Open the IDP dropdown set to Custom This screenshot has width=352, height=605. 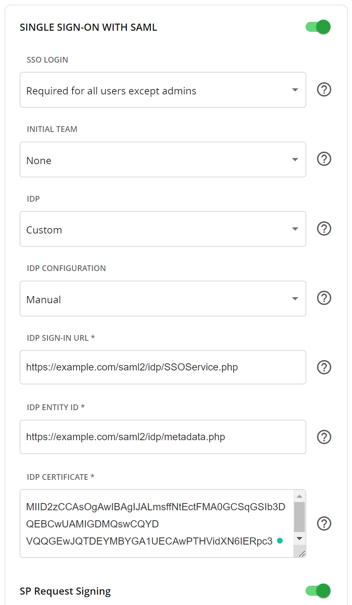pyautogui.click(x=163, y=229)
